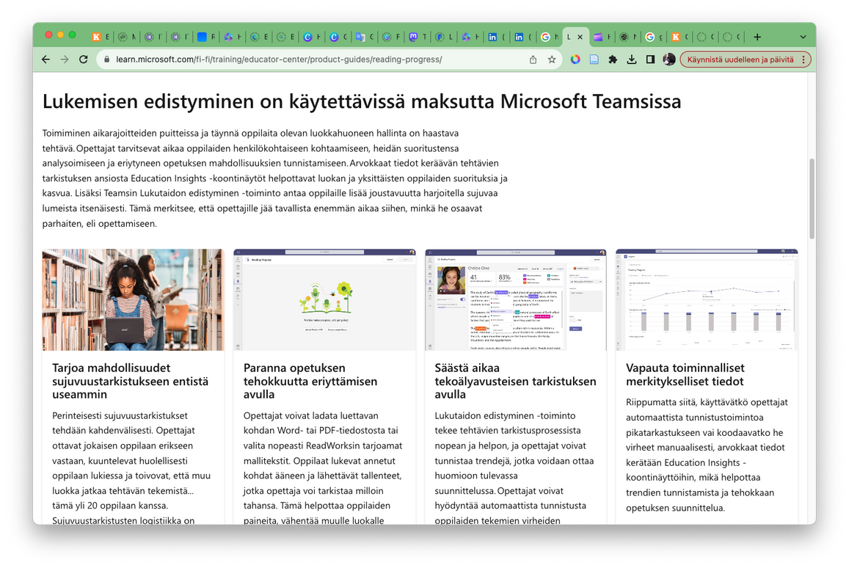Click the paragraph starting Opettajat voivat ladata
Viewport: 849px width, 568px height.
point(323,467)
